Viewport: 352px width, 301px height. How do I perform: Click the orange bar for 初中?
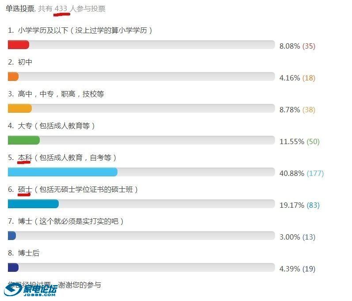13,76
